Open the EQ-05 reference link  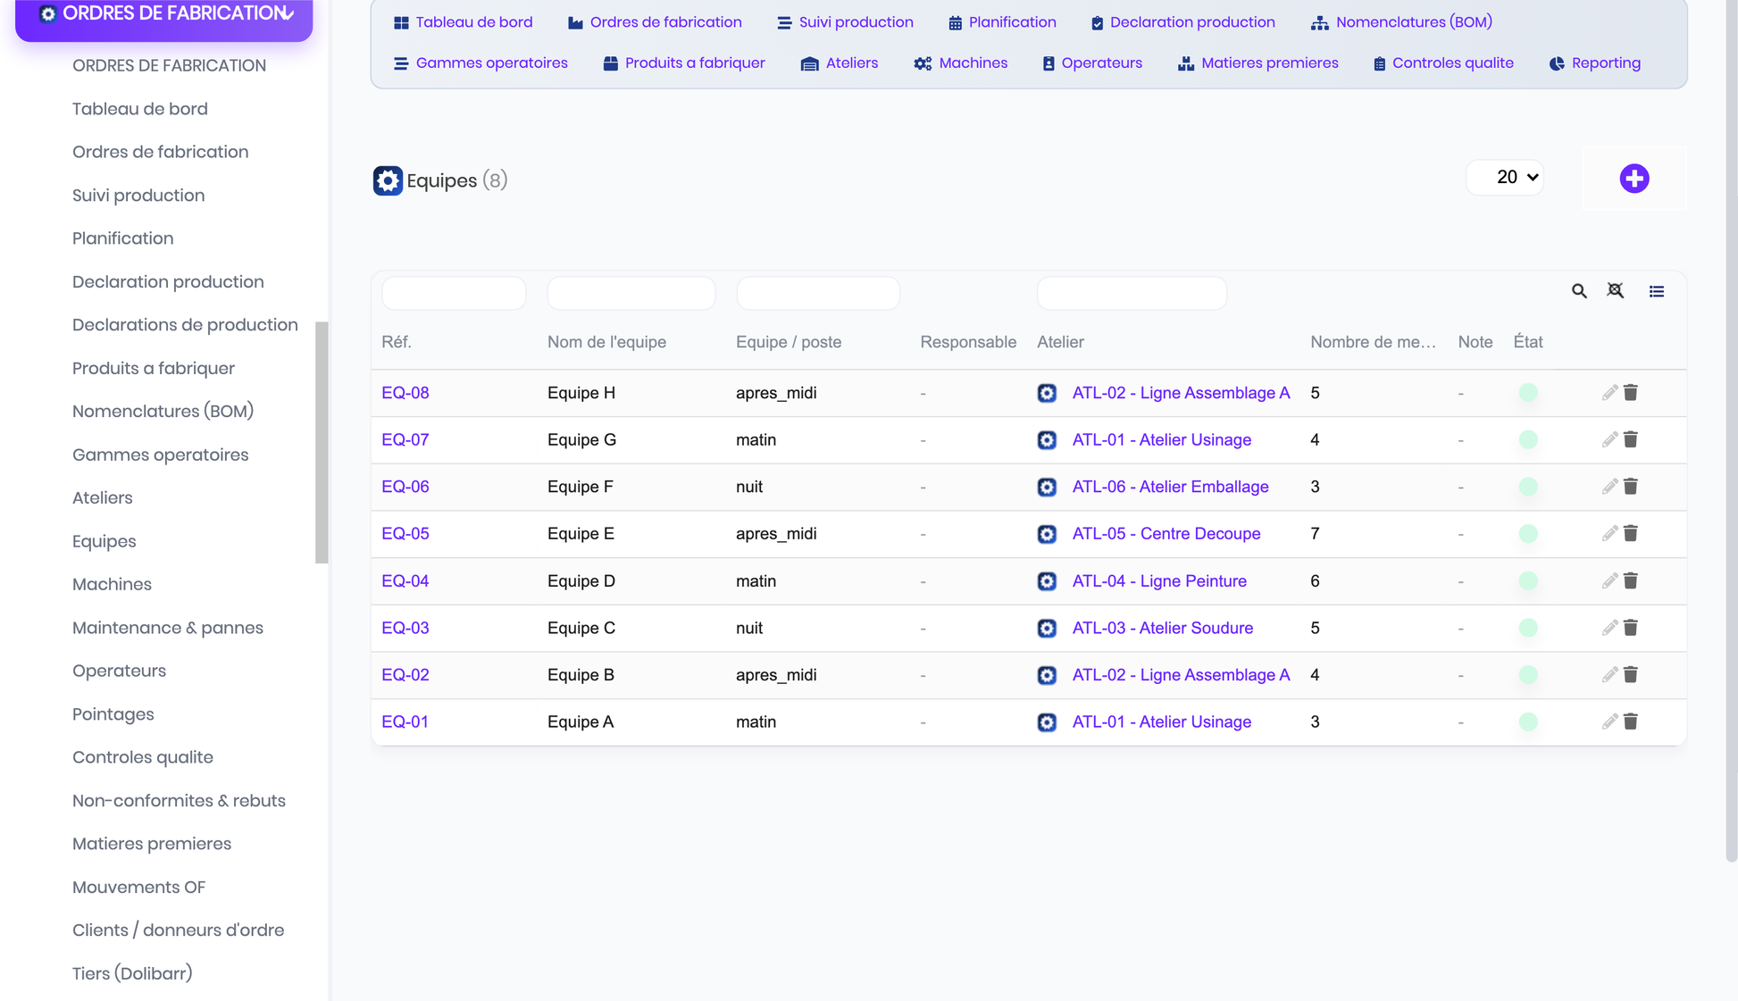click(x=405, y=534)
